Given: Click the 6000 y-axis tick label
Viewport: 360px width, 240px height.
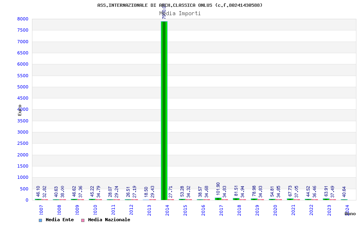Looking at the screenshot, I should (23, 64).
